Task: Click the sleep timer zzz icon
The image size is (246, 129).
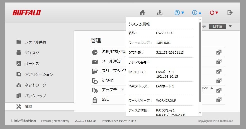Action: (95, 71)
